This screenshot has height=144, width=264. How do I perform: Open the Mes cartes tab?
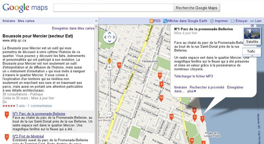(26, 21)
